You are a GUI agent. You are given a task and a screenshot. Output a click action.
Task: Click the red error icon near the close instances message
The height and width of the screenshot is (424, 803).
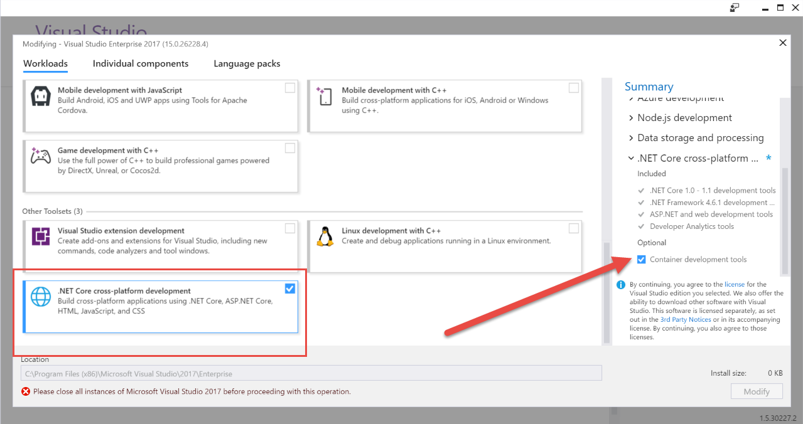(26, 391)
